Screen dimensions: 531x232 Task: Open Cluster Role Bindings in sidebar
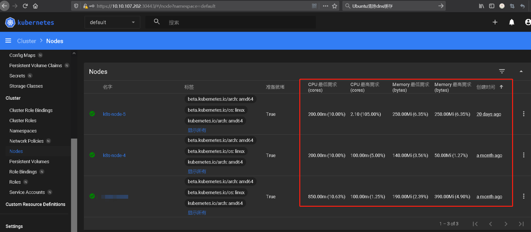(x=31, y=110)
